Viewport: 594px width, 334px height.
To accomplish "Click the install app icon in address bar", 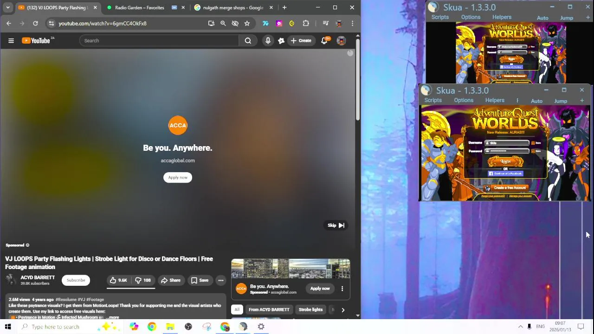I will 211,23.
